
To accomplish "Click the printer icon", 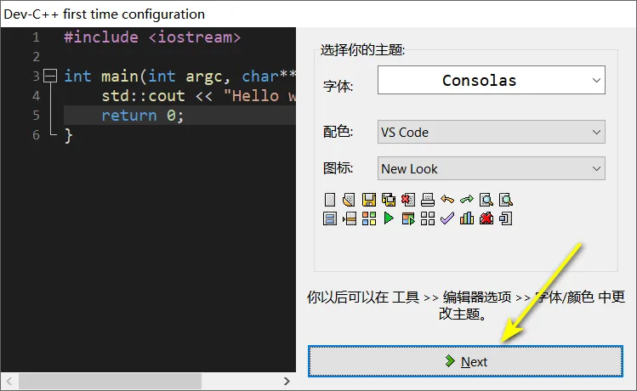I will pos(427,201).
